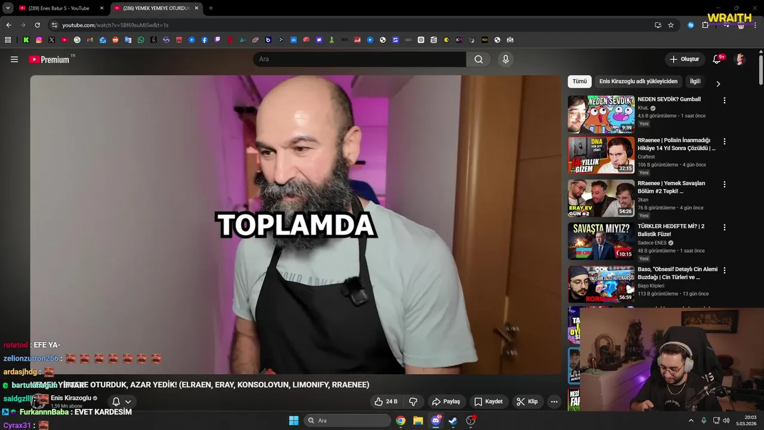Save video with Kaydet button
The height and width of the screenshot is (430, 764).
click(x=488, y=401)
